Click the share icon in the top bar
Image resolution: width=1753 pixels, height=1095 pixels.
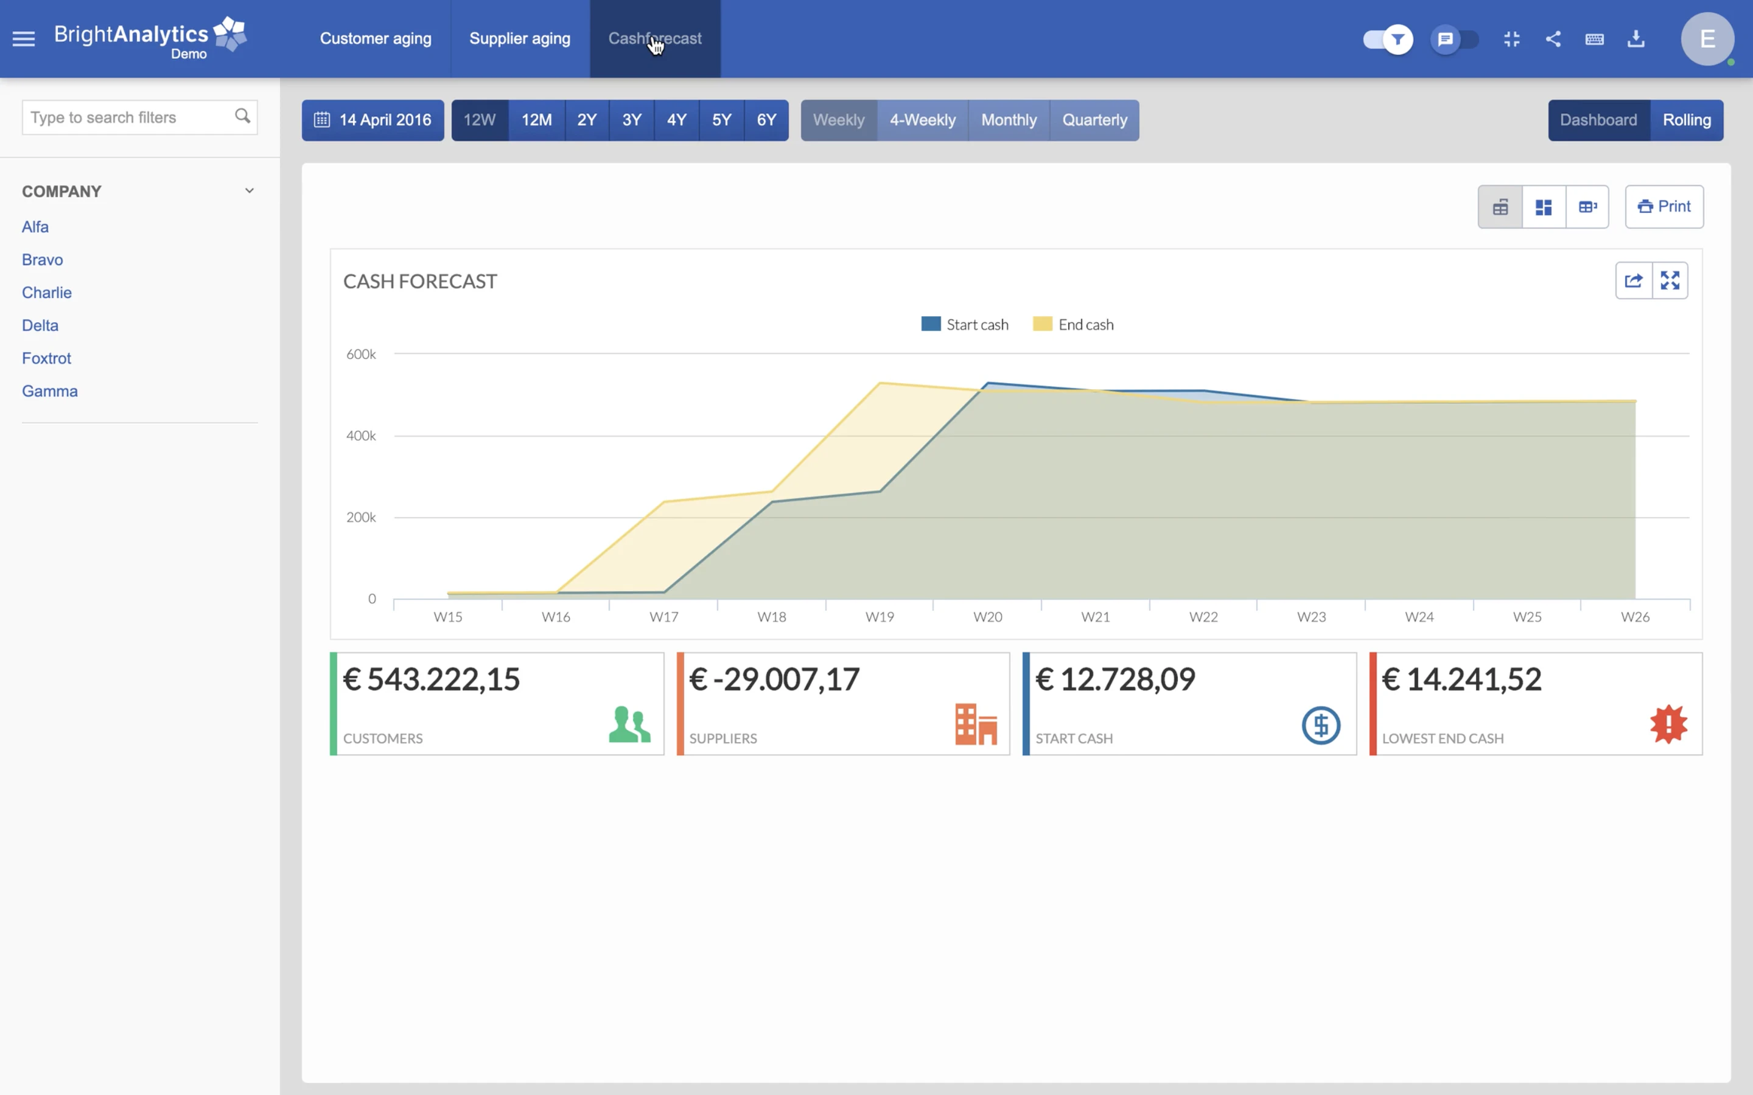click(x=1553, y=39)
